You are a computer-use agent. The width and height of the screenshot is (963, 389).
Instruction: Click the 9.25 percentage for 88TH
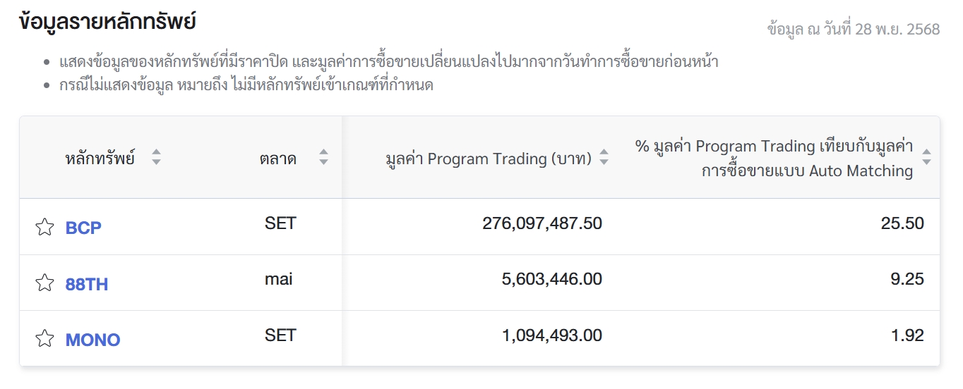coord(907,279)
